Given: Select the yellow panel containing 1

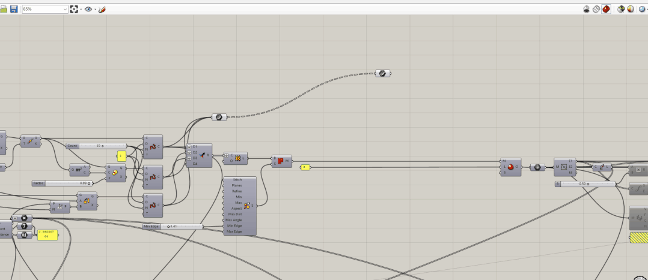Looking at the screenshot, I should coord(121,156).
